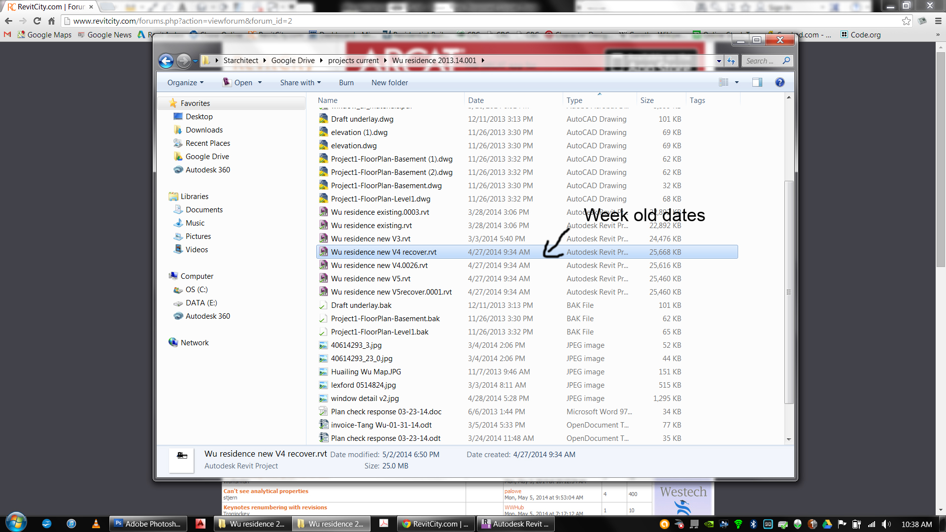Expand the Share with dropdown
Image resolution: width=946 pixels, height=532 pixels.
point(300,83)
